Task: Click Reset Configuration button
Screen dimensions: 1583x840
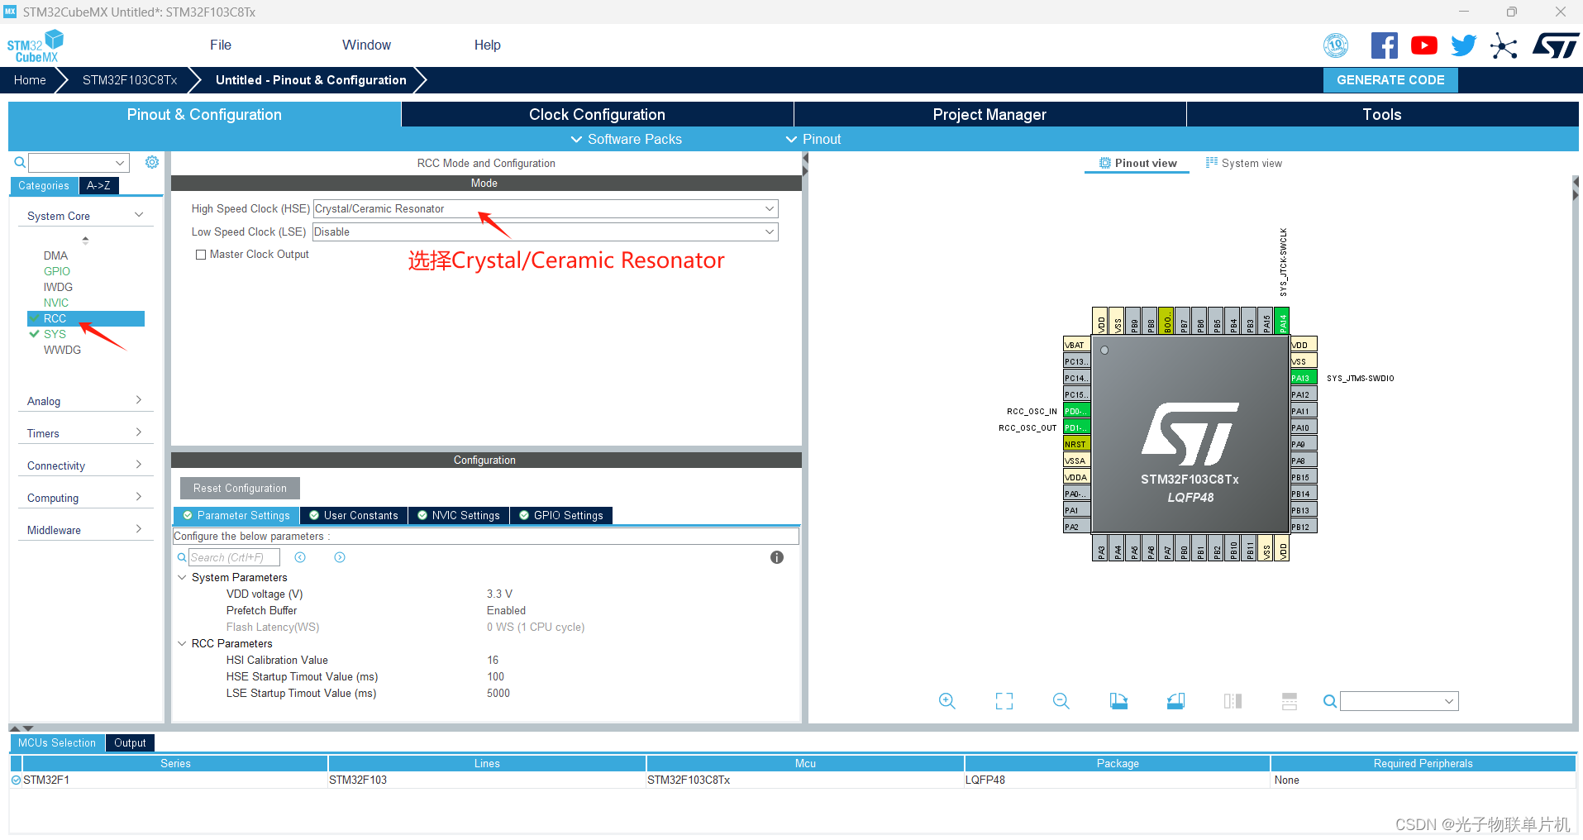Action: pos(240,488)
